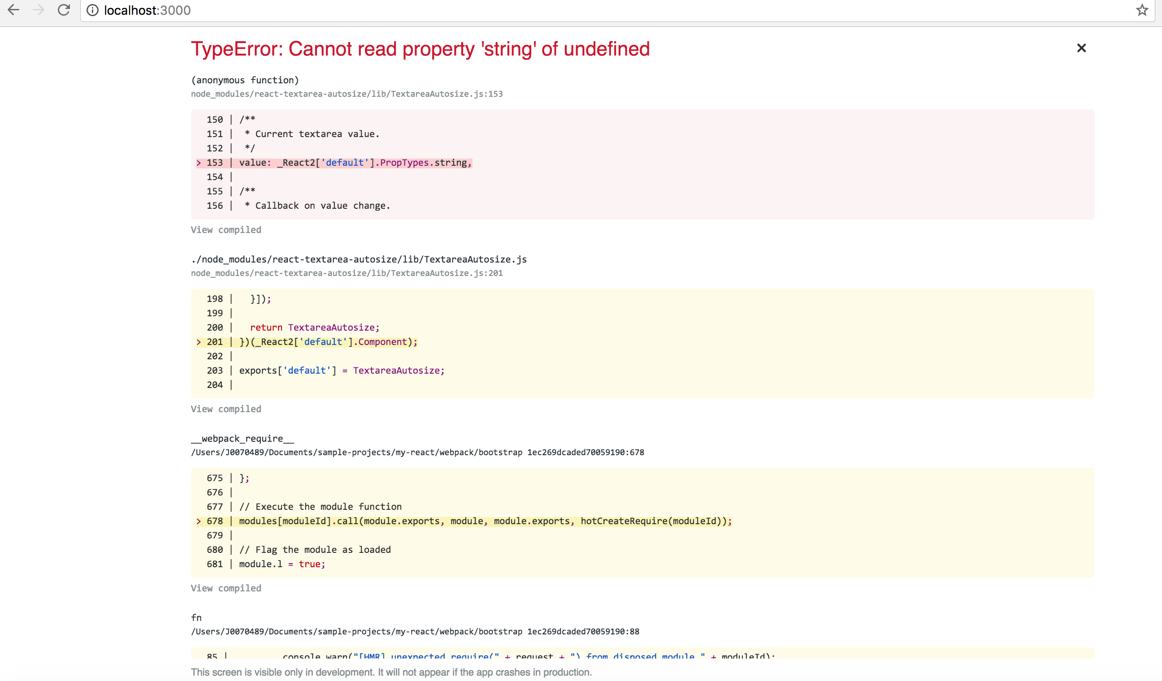Expand View compiled under __webpack_require__ frame
1162x681 pixels.
tap(226, 588)
